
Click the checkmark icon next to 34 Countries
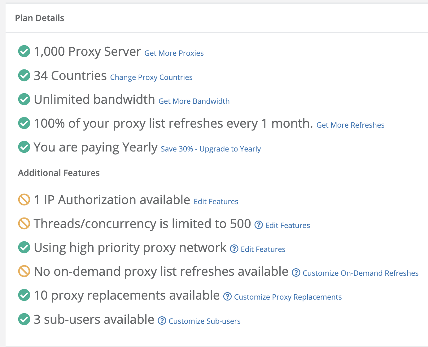coord(24,75)
